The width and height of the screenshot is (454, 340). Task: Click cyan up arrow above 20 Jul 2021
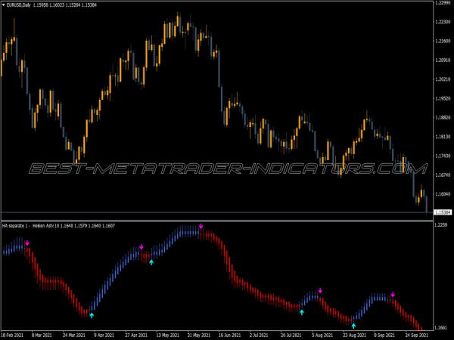point(301,311)
